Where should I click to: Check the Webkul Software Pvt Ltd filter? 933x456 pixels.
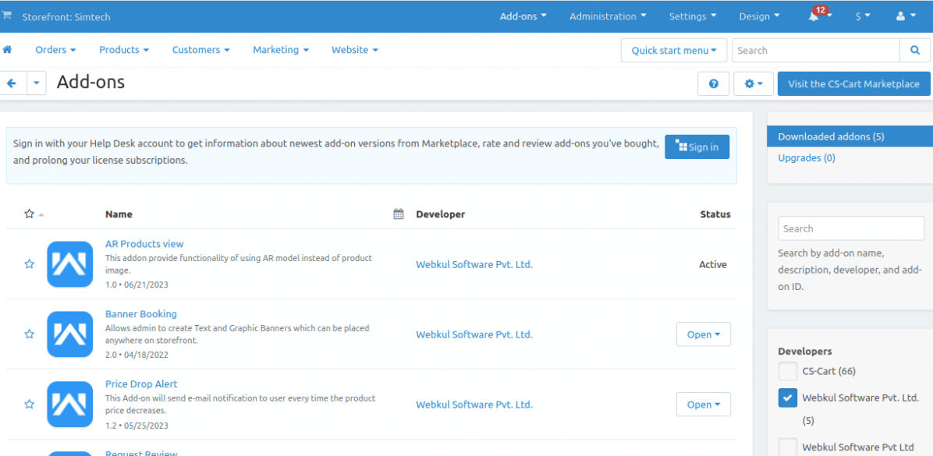click(x=788, y=447)
